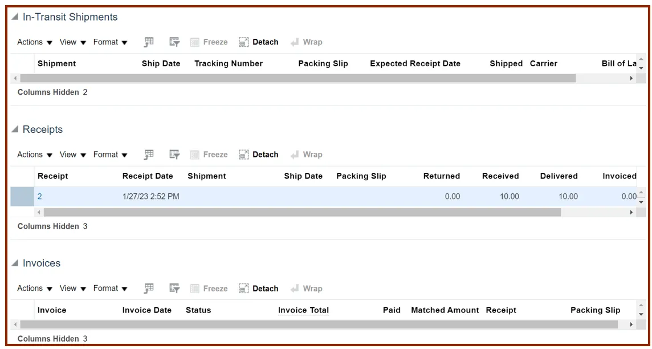The width and height of the screenshot is (652, 349).
Task: Open Actions menu in Invoices section
Action: tap(35, 289)
